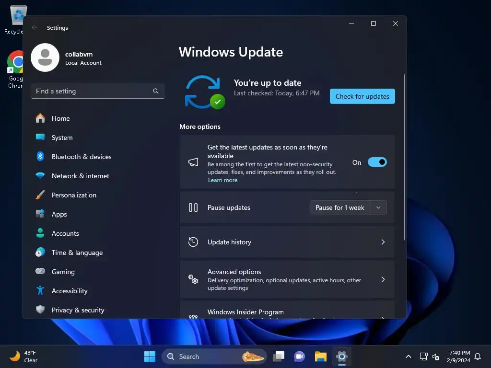This screenshot has height=368, width=491.
Task: Click the network tray icon
Action: [x=423, y=356]
